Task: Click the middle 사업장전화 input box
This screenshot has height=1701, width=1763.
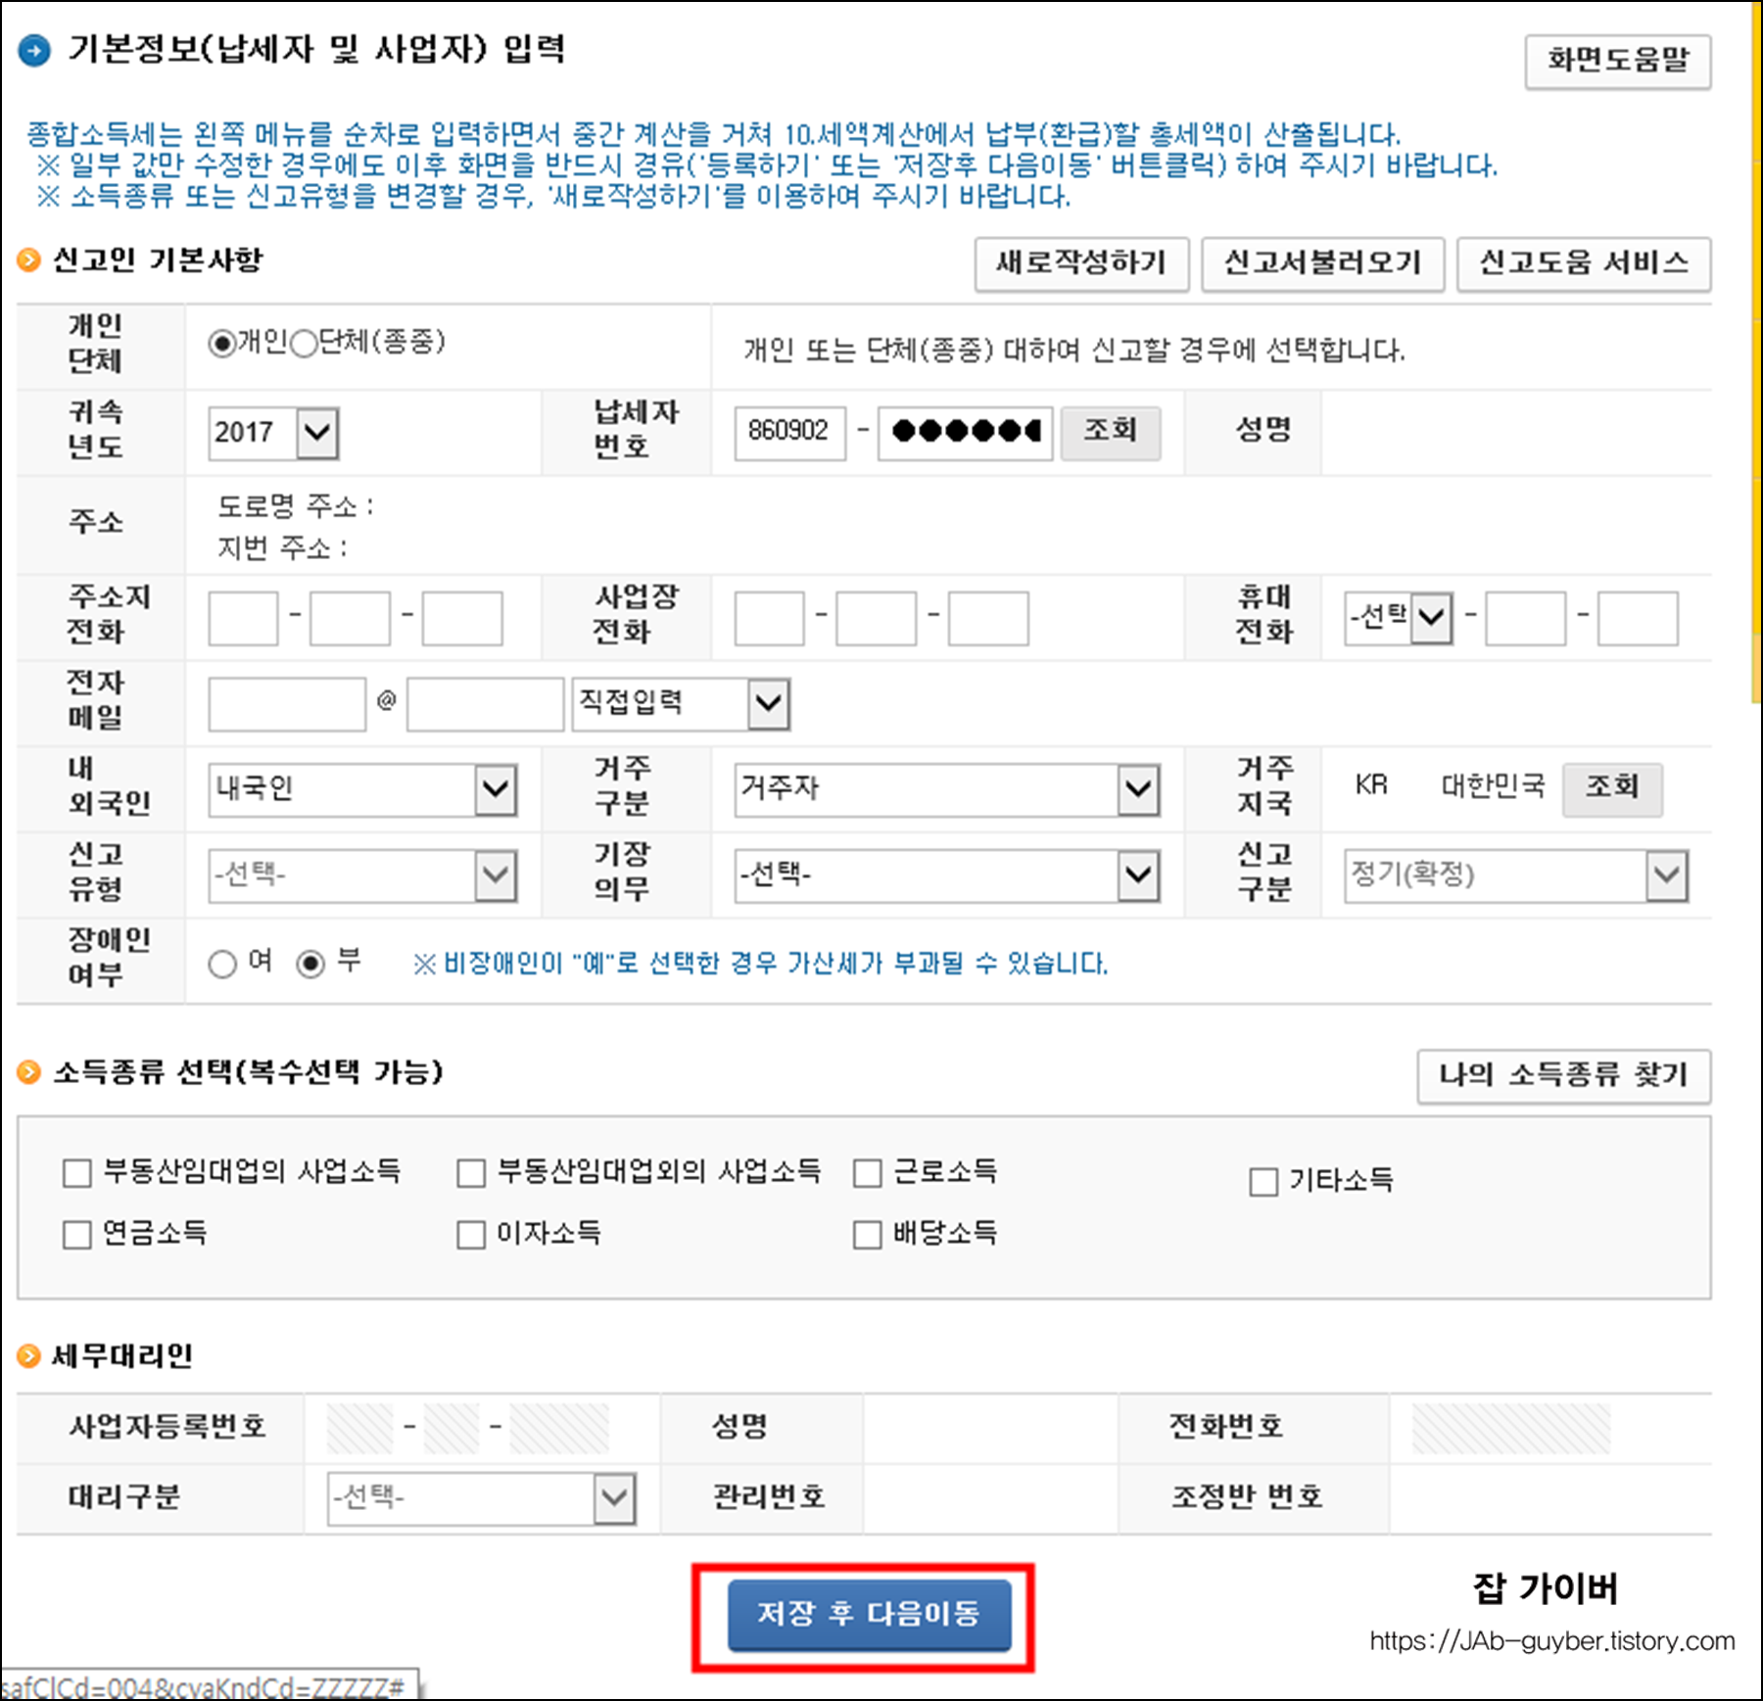Action: [x=876, y=618]
